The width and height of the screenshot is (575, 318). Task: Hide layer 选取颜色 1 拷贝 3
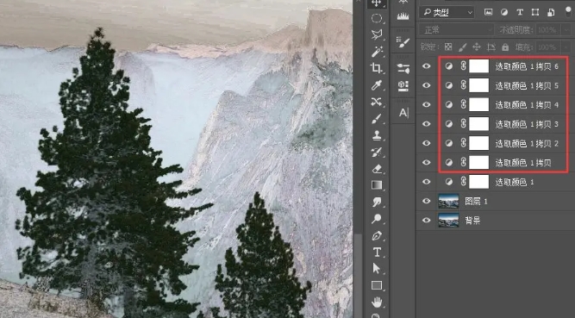coord(426,124)
